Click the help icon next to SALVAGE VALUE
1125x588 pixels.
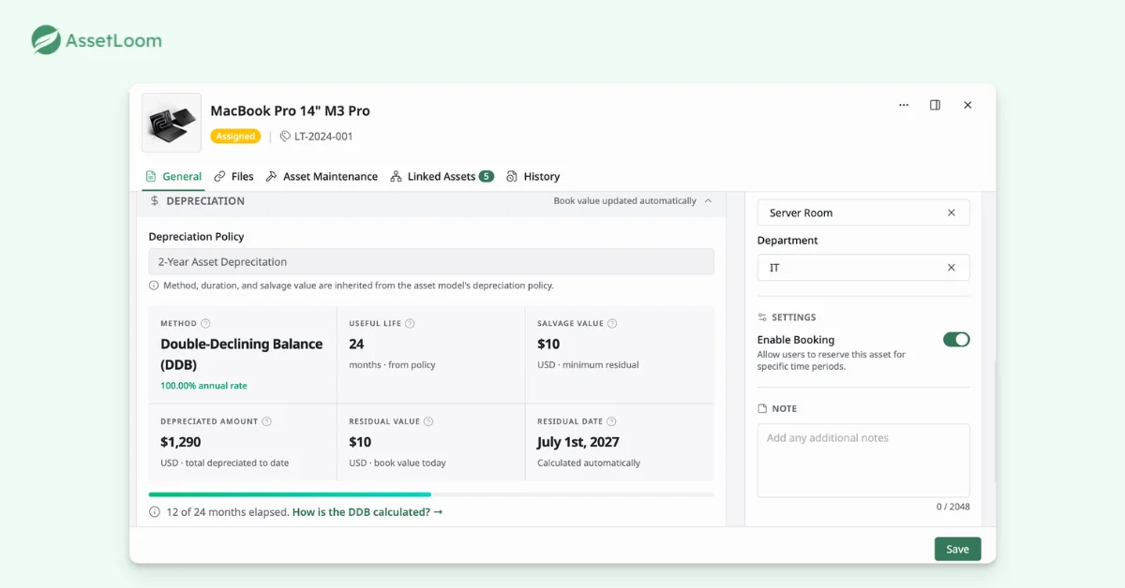(612, 324)
